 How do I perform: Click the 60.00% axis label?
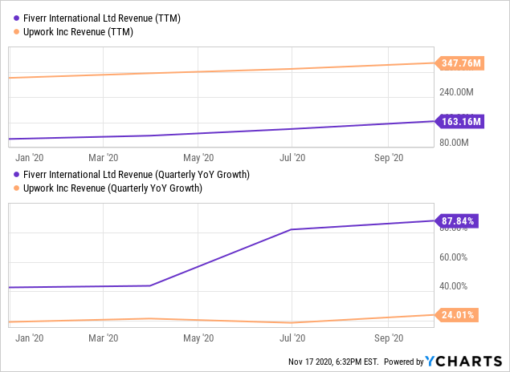pyautogui.click(x=453, y=257)
